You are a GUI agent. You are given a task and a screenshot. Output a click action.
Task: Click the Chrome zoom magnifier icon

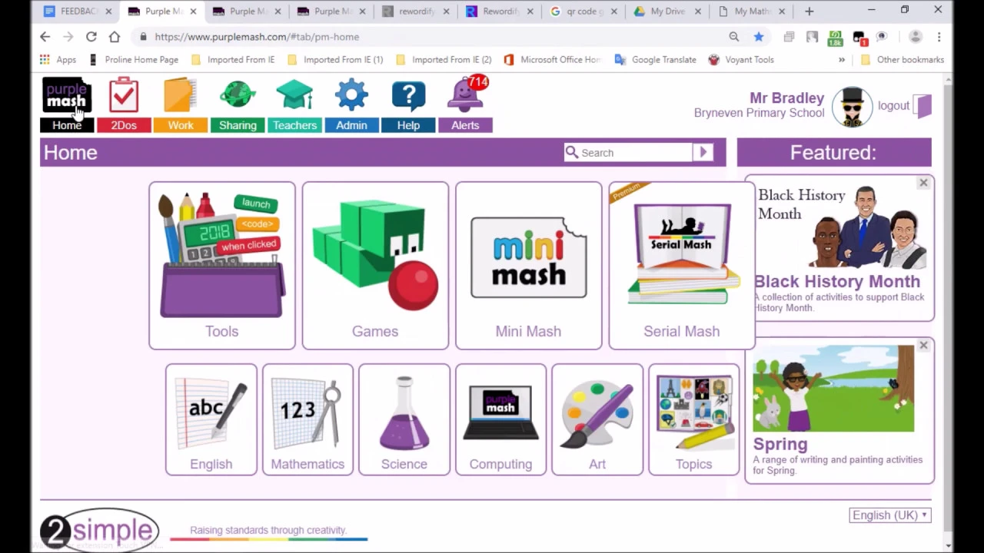pos(734,37)
